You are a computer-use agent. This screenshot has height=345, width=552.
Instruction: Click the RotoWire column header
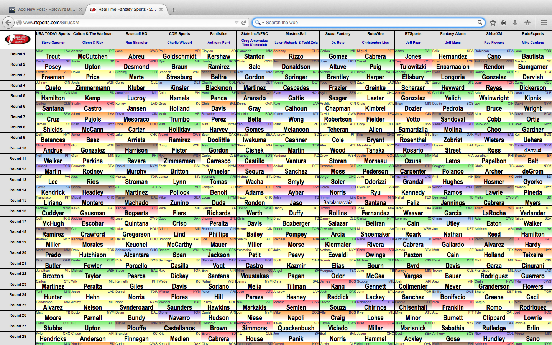375,34
